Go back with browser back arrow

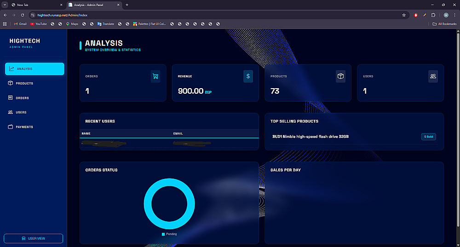(5, 15)
